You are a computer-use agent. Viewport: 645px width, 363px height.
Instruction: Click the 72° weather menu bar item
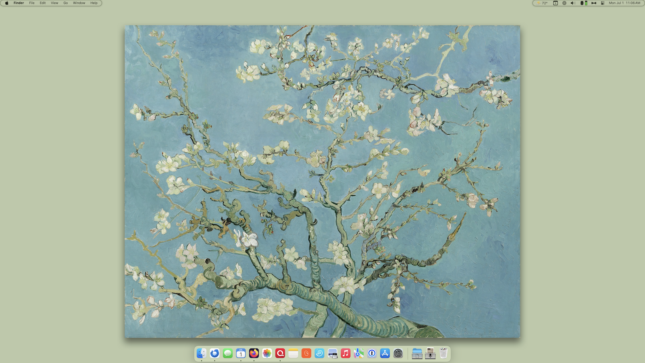coord(542,3)
